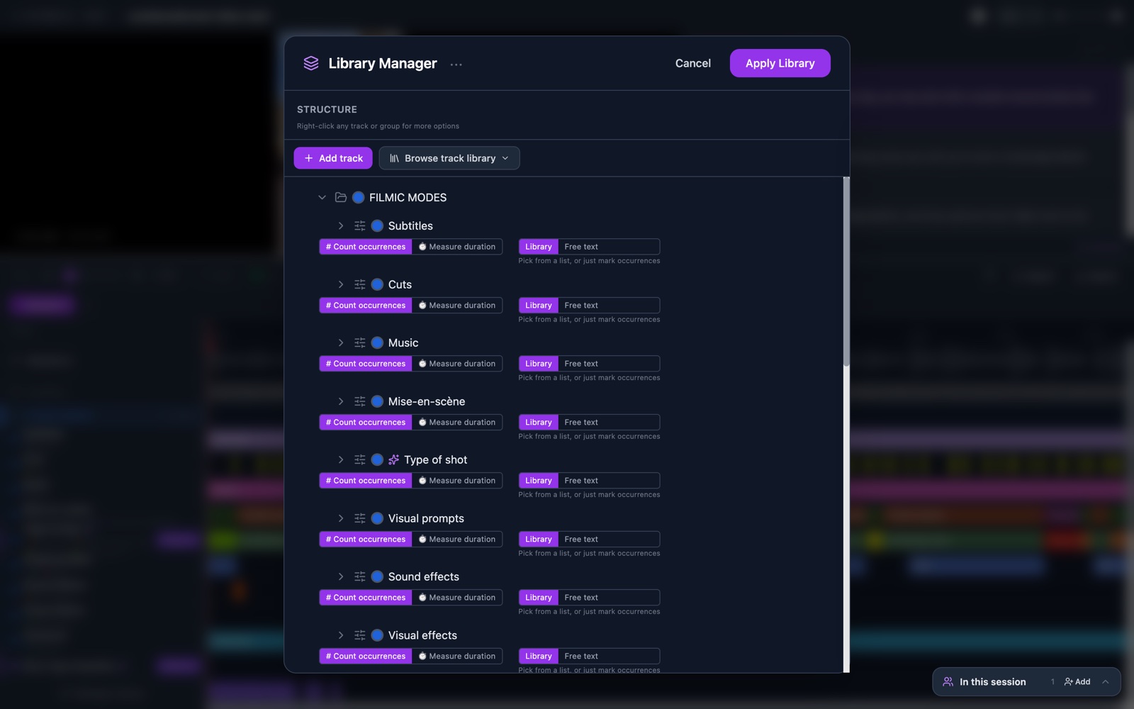Viewport: 1134px width, 709px height.
Task: Click the people icon in the session panel
Action: [948, 681]
